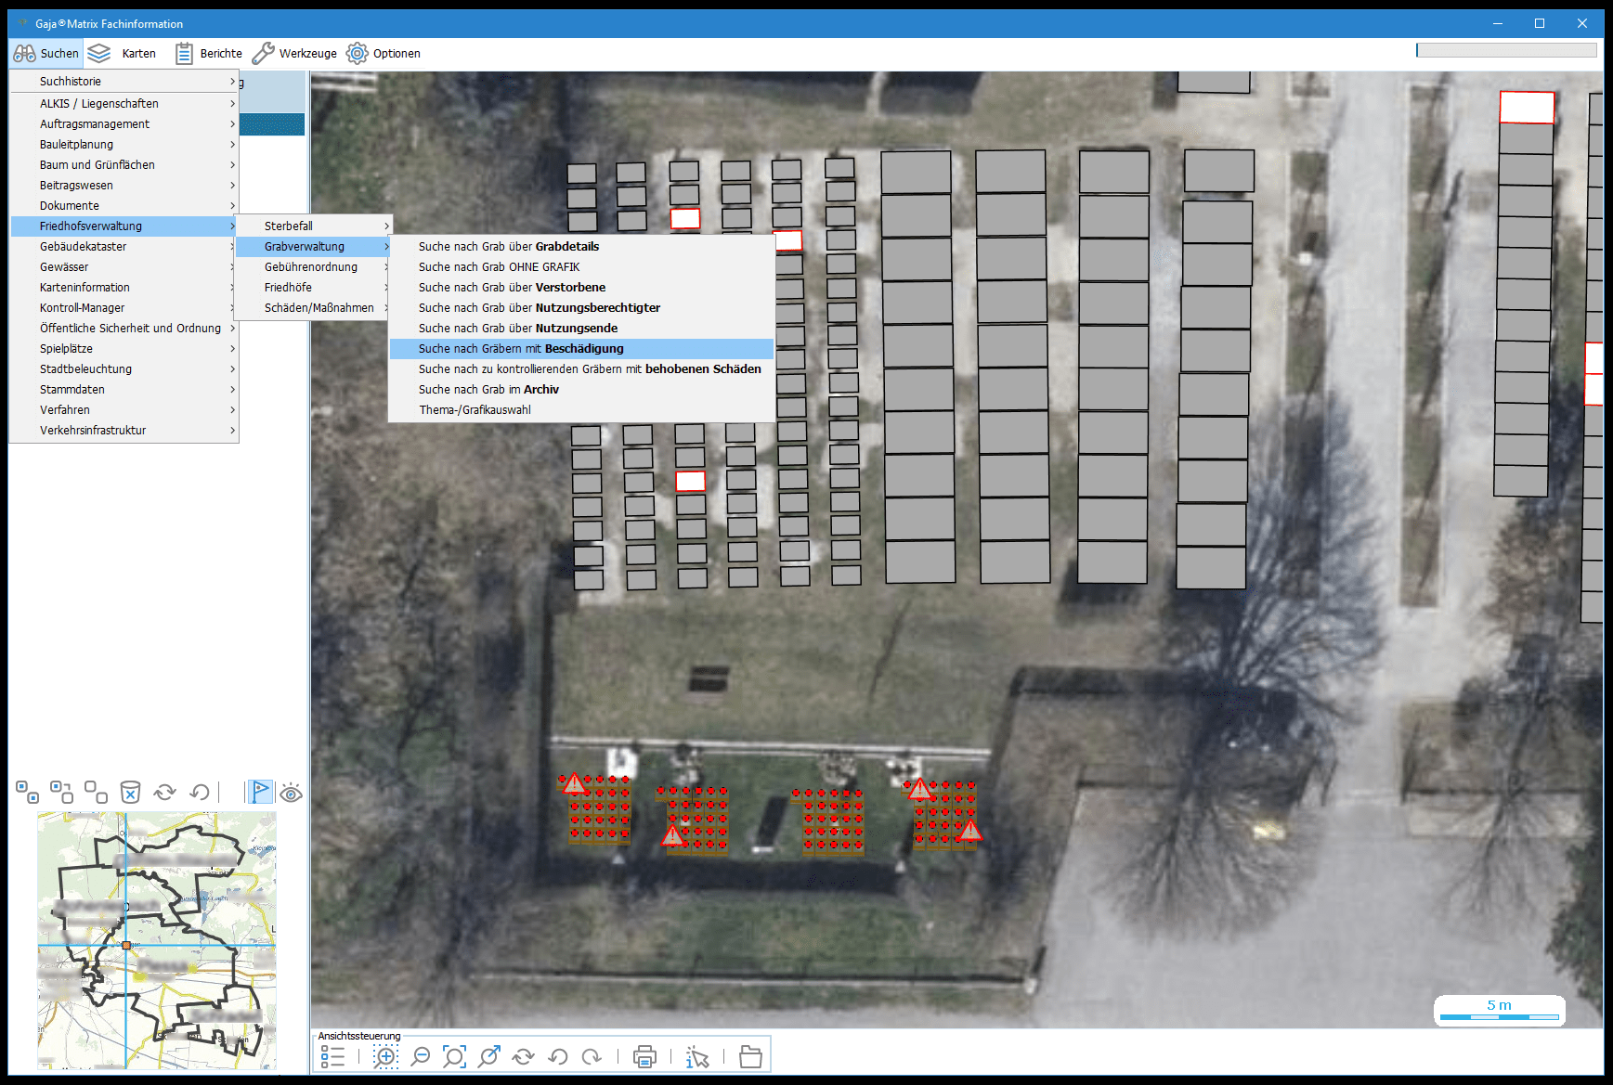This screenshot has height=1085, width=1613.
Task: Open the Berichte toolbar button
Action: click(x=209, y=53)
